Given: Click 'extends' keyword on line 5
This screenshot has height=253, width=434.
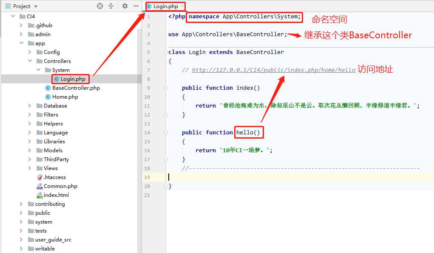Looking at the screenshot, I should point(221,52).
